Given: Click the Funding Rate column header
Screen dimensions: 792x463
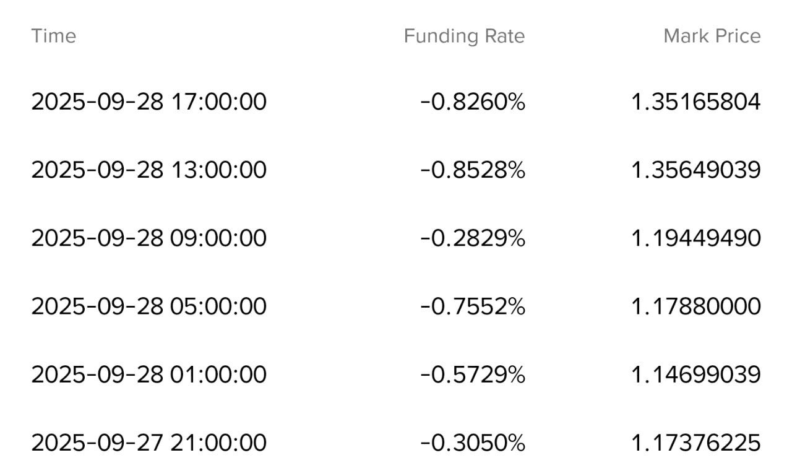Looking at the screenshot, I should (x=464, y=36).
